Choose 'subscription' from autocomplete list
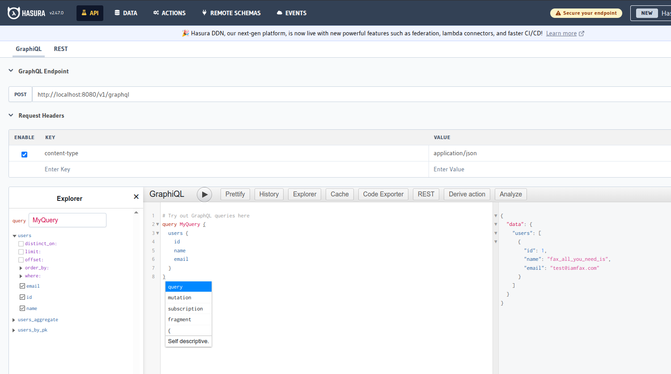671x374 pixels. 188,309
